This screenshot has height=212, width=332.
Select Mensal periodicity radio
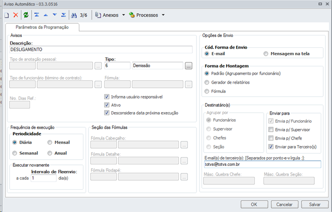click(49, 143)
